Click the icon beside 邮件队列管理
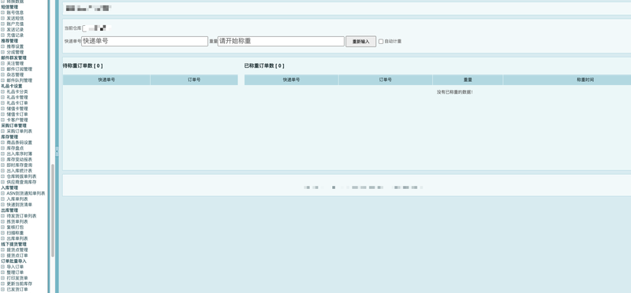Viewport: 631px width, 293px height. click(3, 80)
